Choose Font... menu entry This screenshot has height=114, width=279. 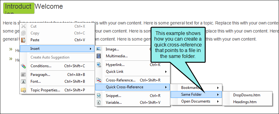click(57, 81)
